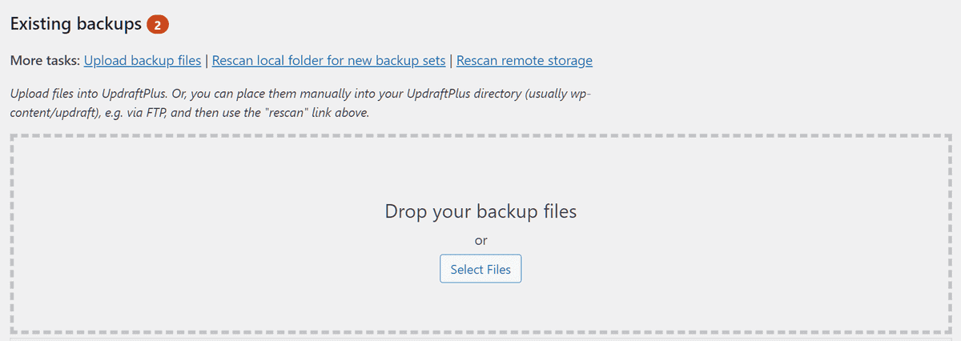
Task: Click the "More tasks:" label
Action: (44, 60)
